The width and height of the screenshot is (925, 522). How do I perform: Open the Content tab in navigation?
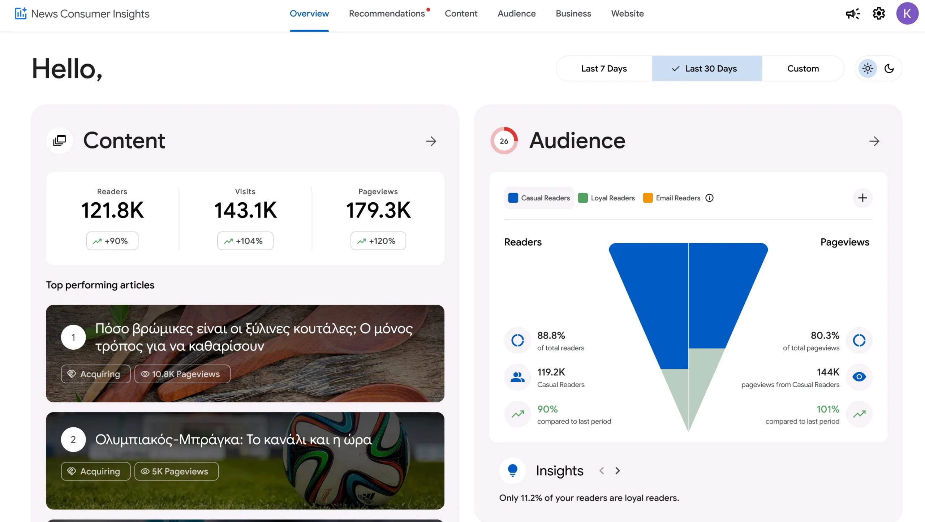point(461,14)
